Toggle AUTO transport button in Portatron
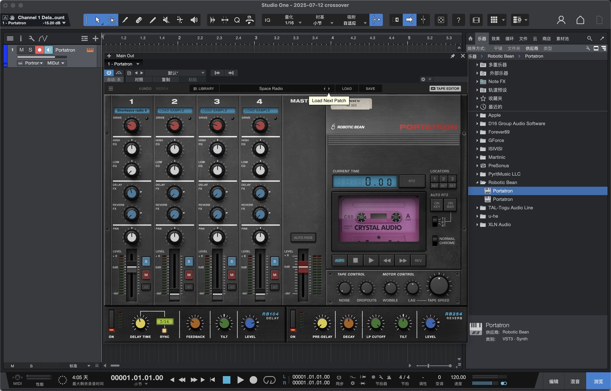Viewport: 611px width, 391px height. (x=340, y=261)
